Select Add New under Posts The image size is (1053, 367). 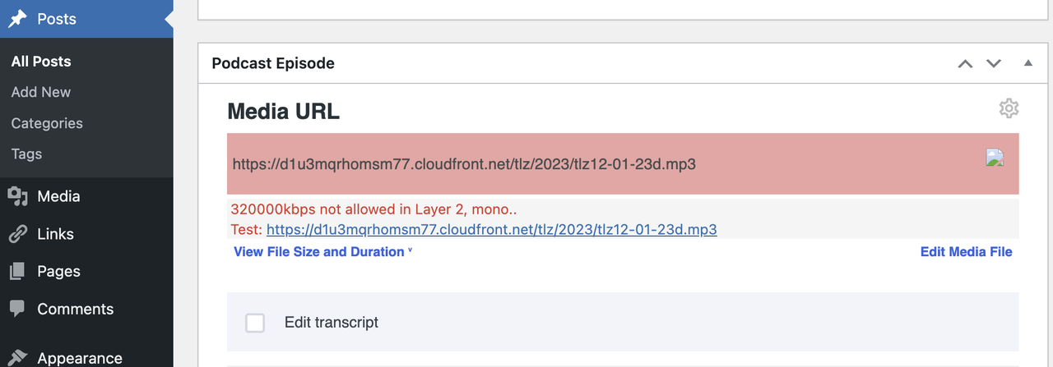click(41, 92)
